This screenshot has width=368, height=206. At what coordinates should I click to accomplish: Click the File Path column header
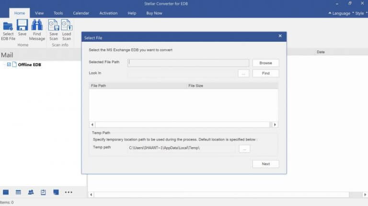138,86
